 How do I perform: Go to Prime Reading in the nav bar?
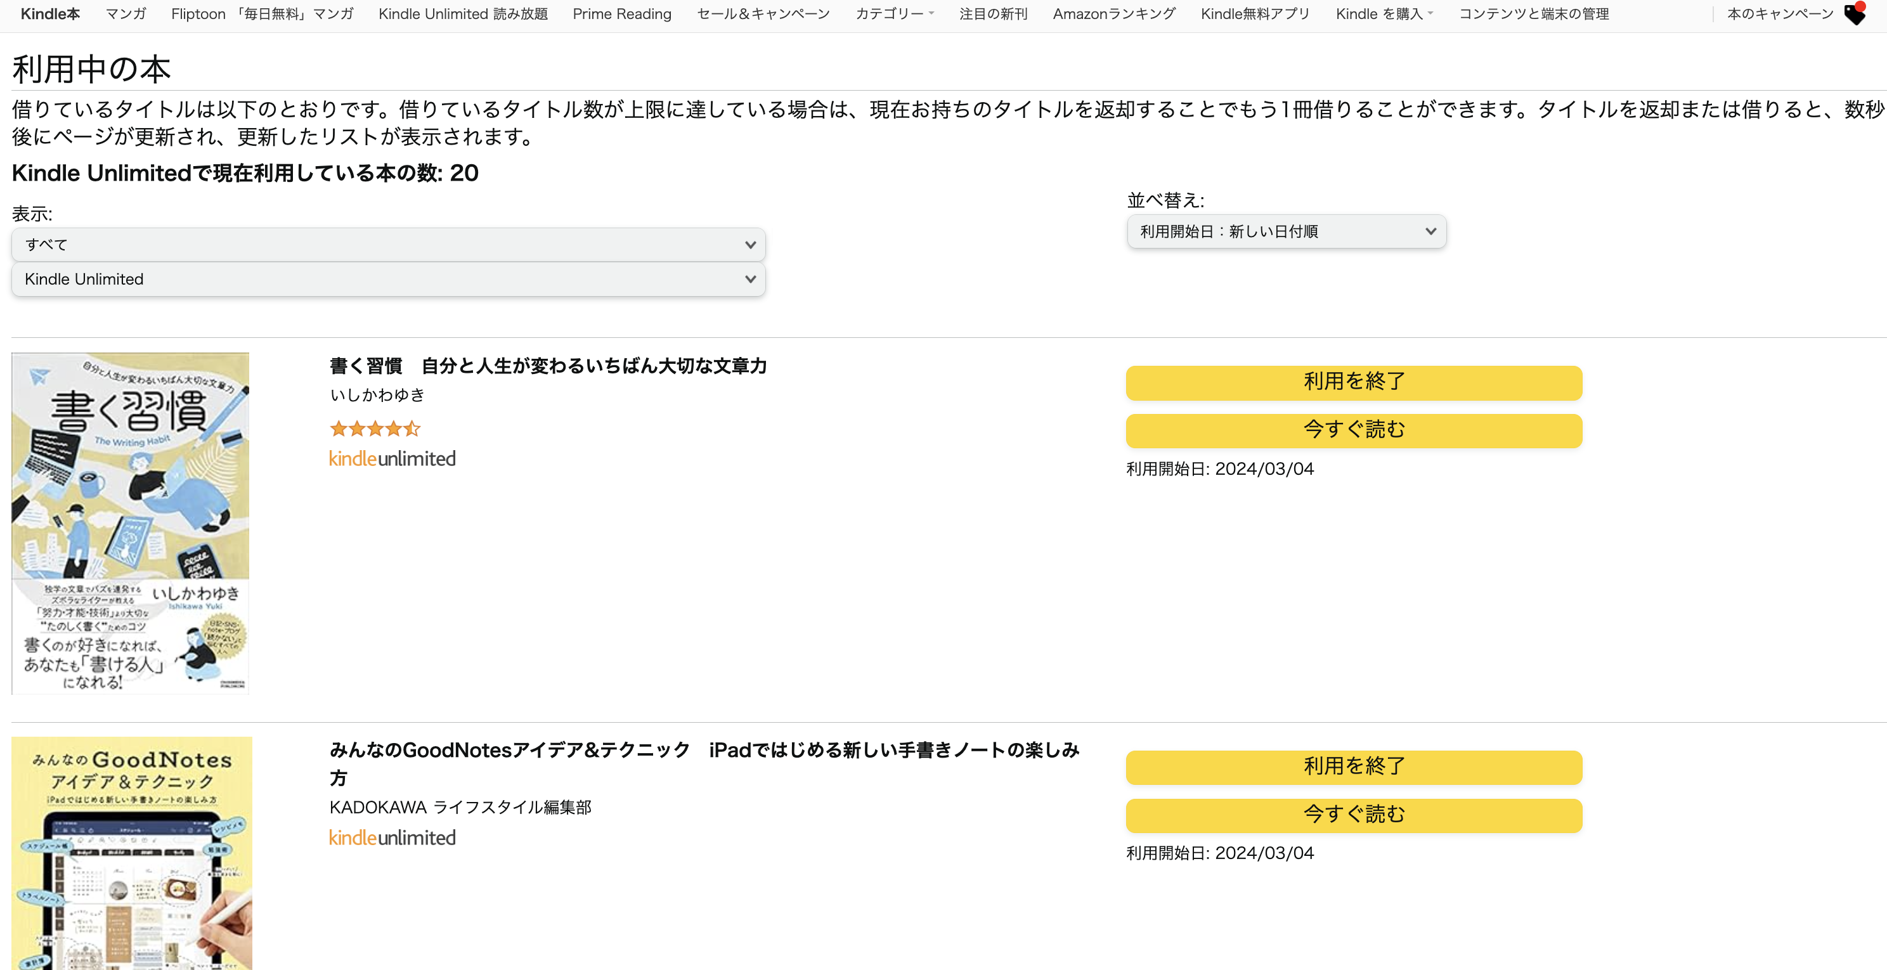(x=622, y=14)
